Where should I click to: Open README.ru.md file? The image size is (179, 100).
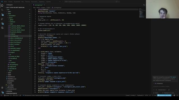tap(12, 79)
